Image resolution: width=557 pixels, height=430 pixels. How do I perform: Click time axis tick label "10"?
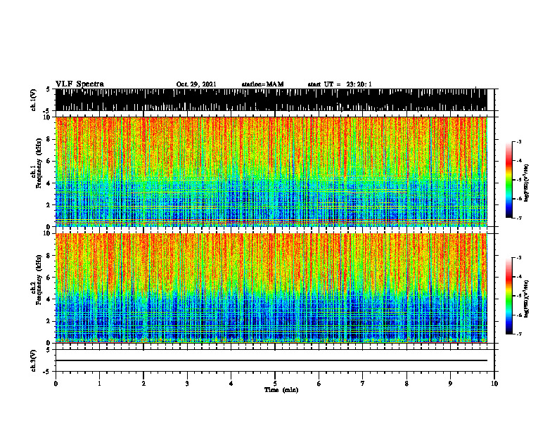[x=494, y=384]
